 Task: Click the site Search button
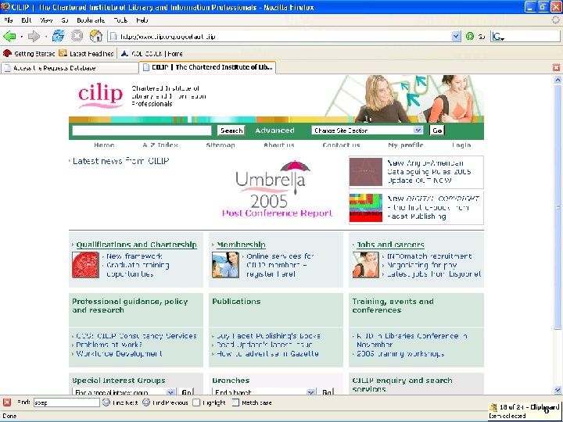[x=231, y=131]
